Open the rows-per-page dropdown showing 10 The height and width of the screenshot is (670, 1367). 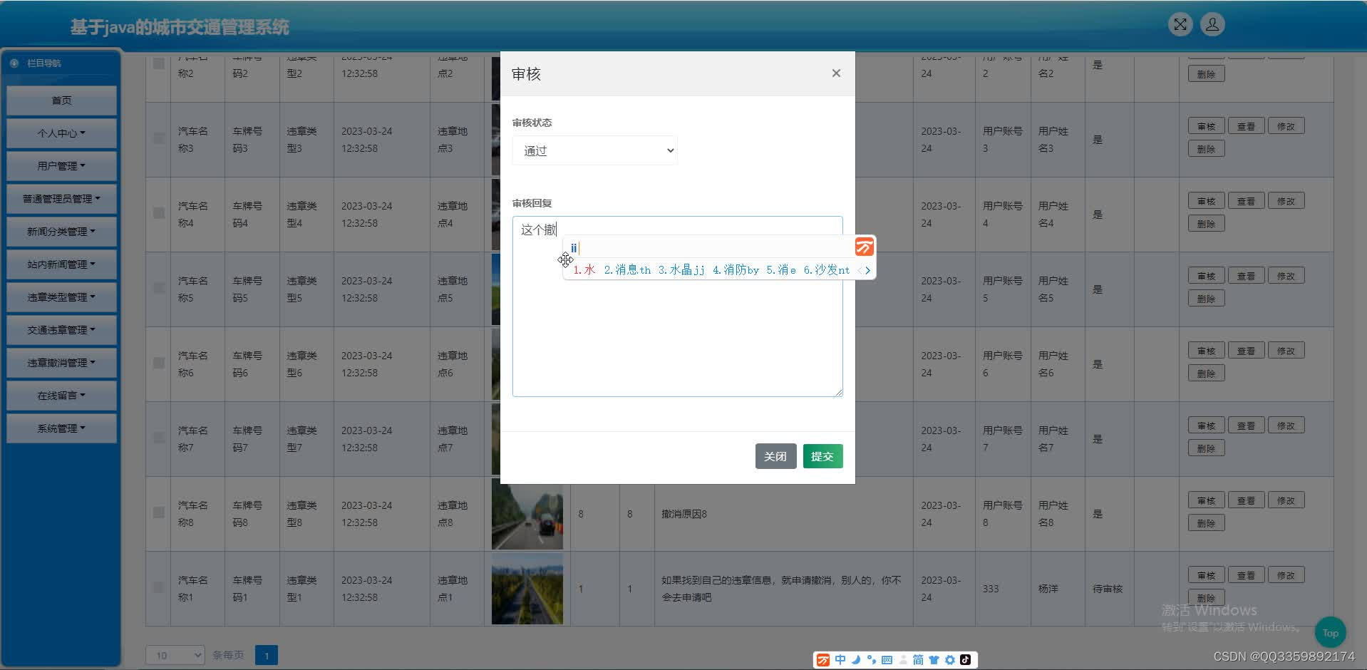[x=175, y=655]
